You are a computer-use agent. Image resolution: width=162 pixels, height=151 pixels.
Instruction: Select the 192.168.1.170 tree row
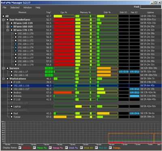pos(81,34)
